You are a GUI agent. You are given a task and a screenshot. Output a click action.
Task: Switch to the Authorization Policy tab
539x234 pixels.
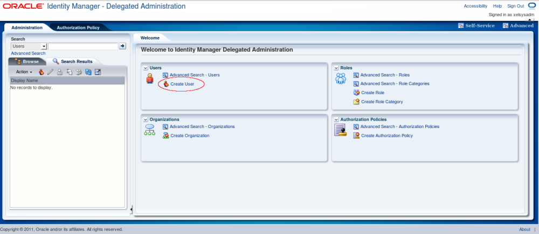[x=78, y=27]
